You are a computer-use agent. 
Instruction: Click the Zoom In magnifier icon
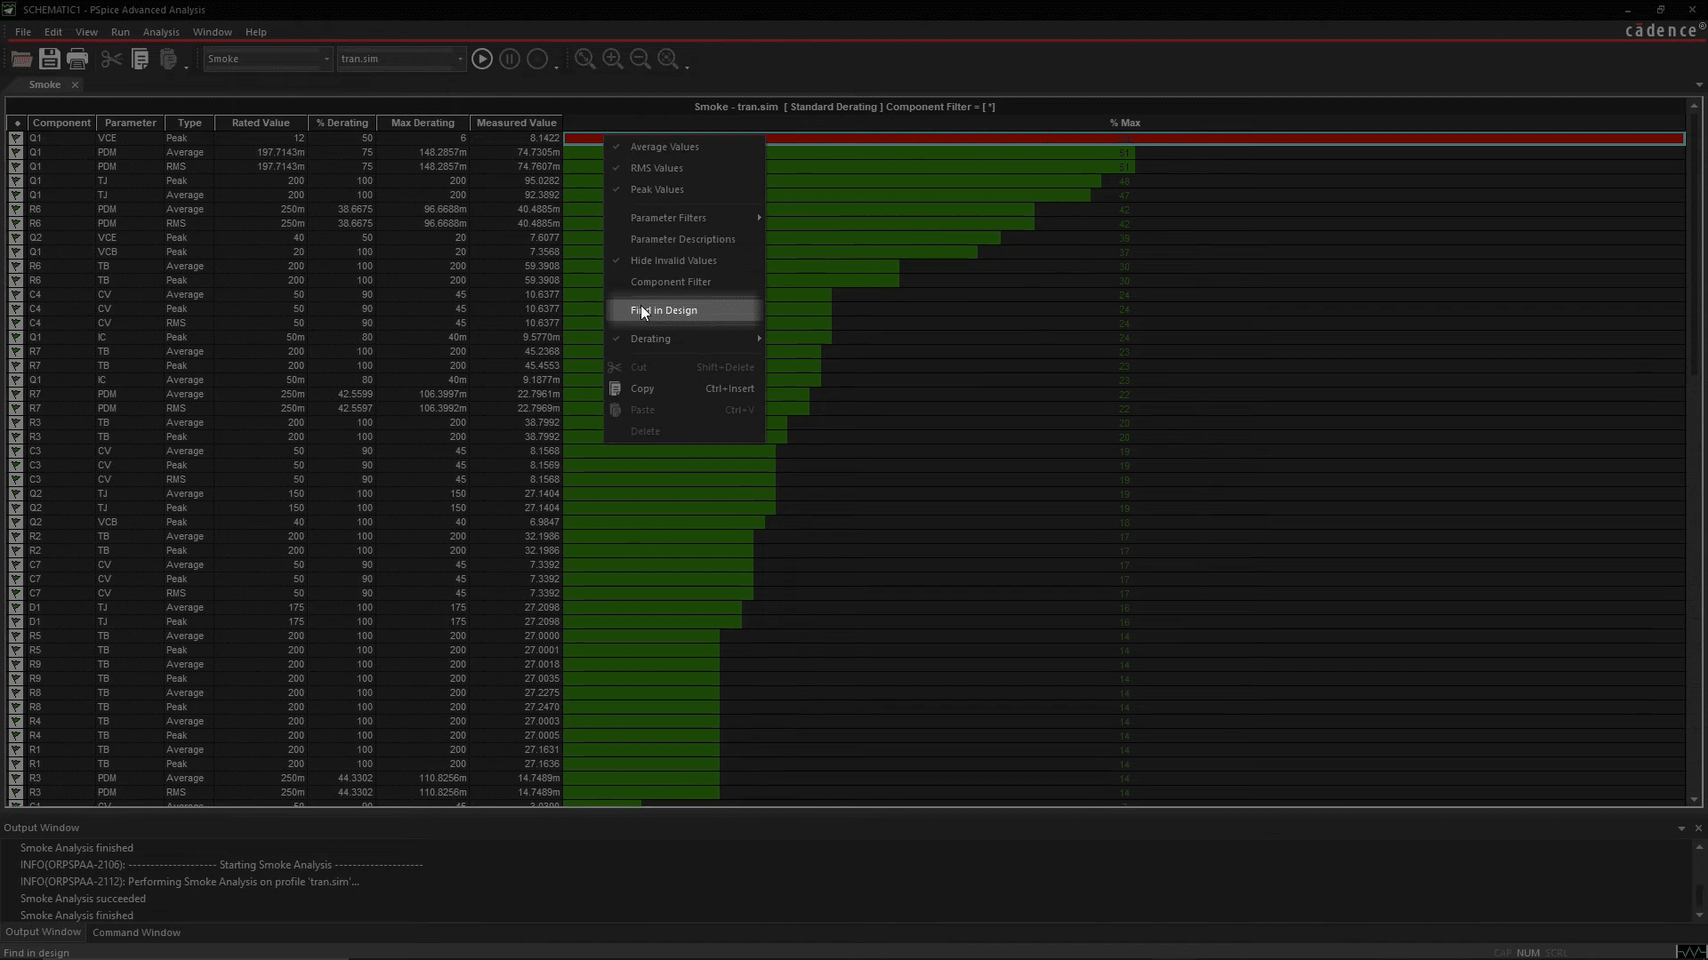point(612,59)
